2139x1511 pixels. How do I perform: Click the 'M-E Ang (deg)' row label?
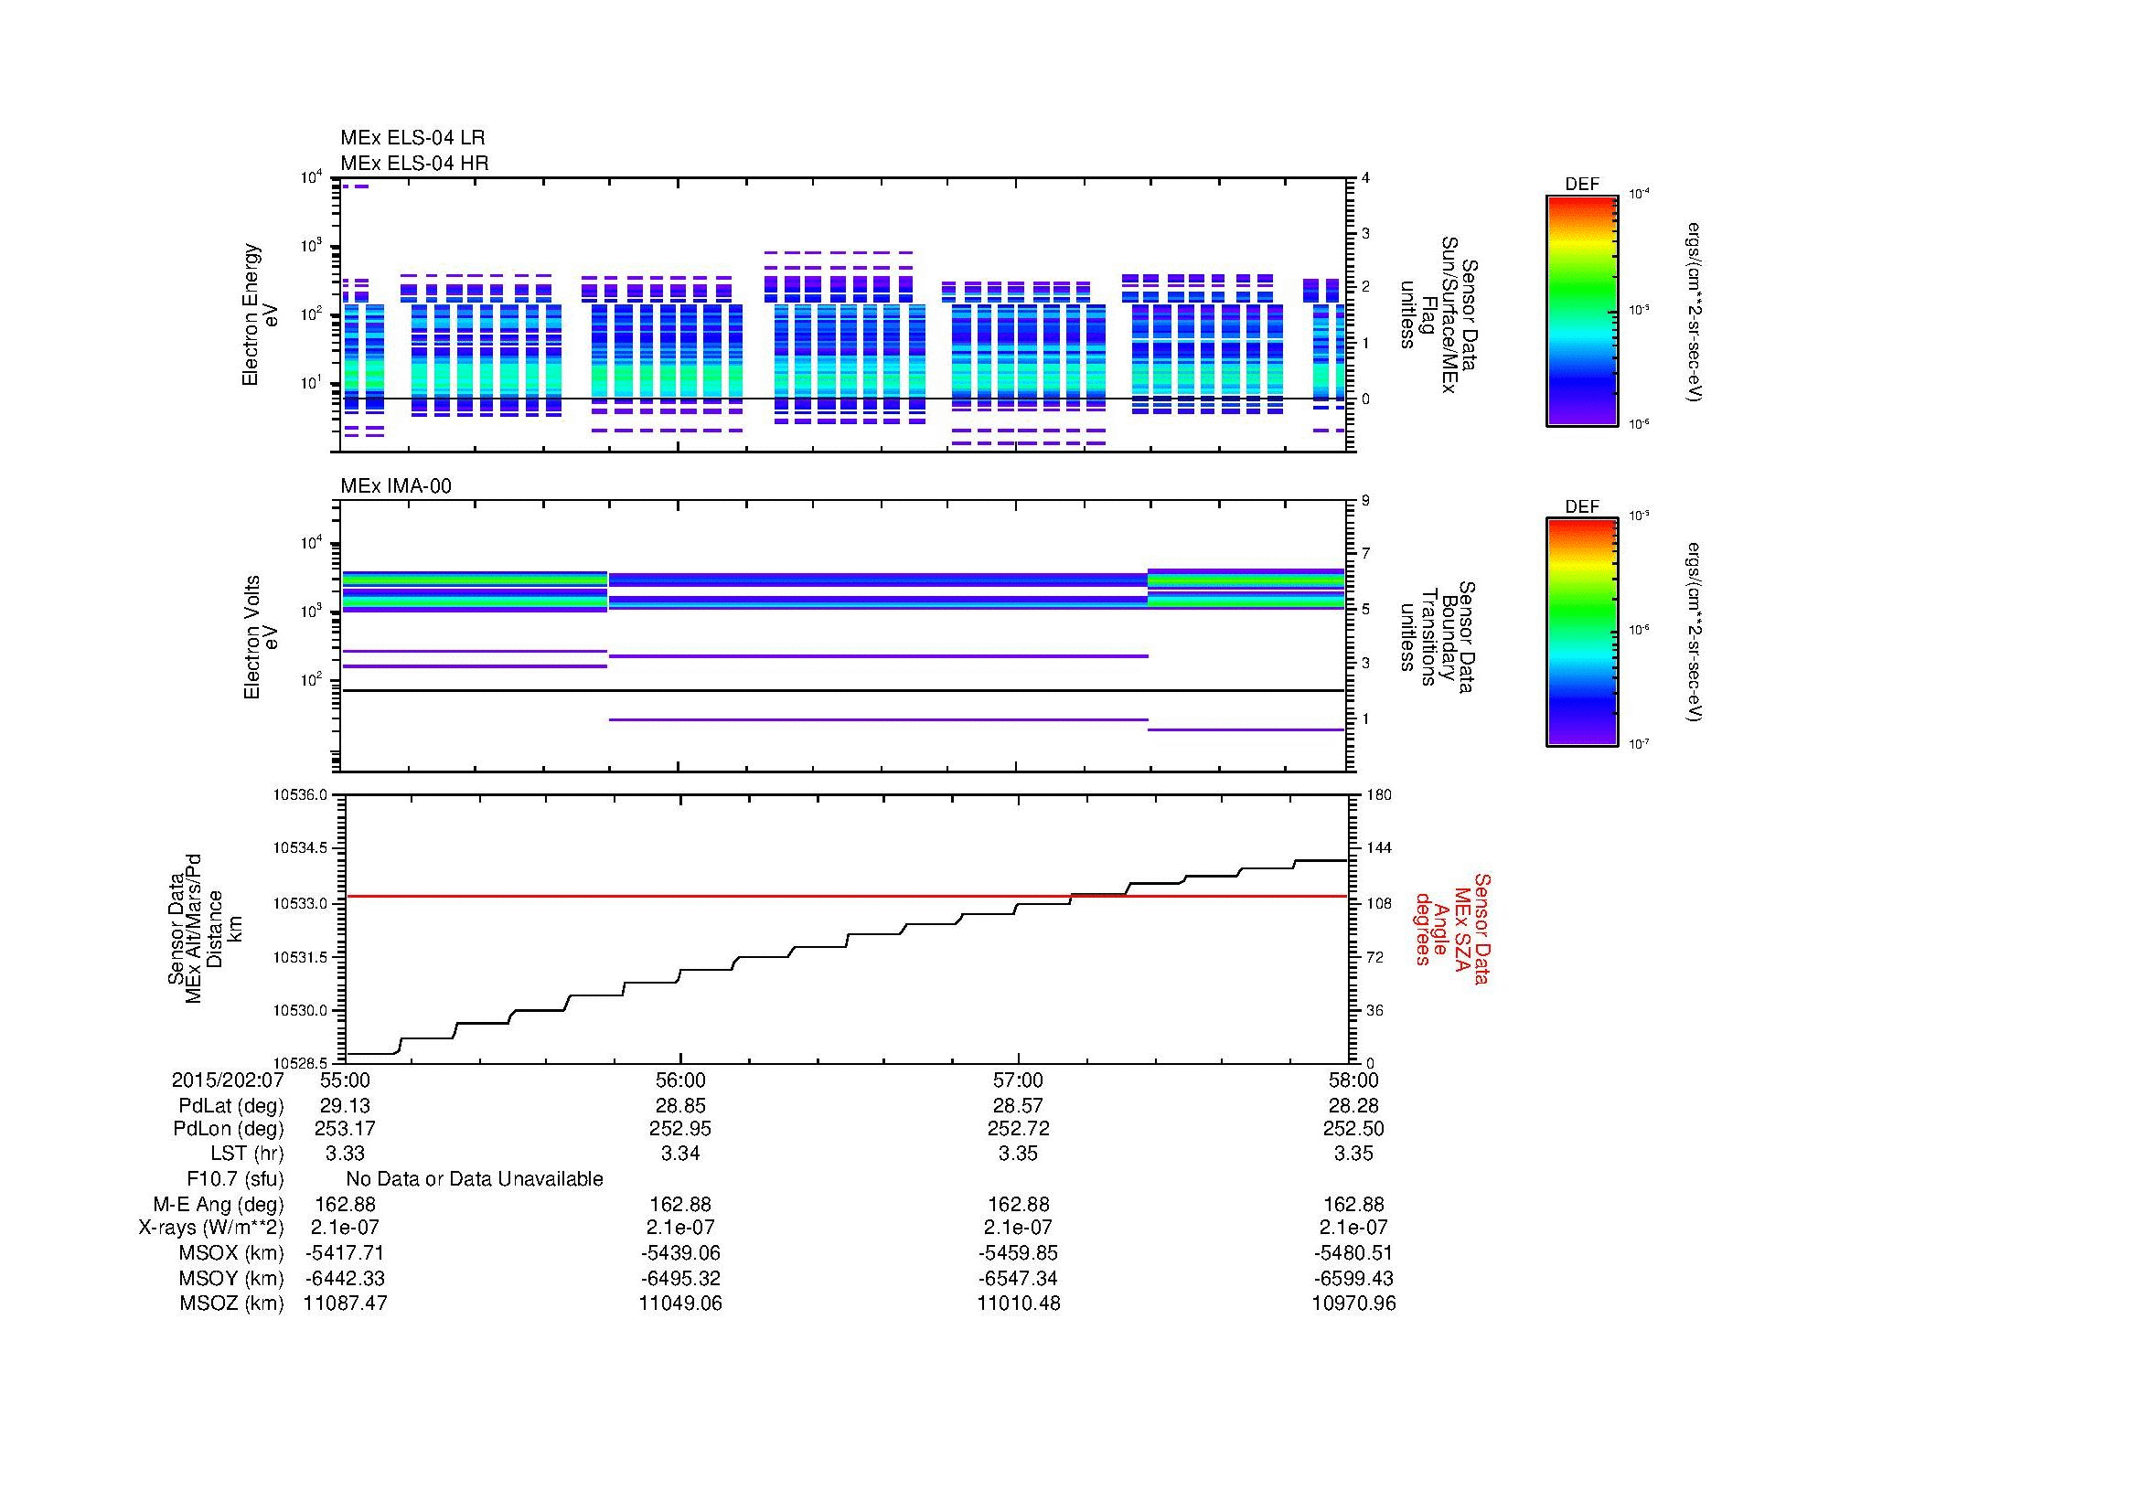click(x=219, y=1205)
